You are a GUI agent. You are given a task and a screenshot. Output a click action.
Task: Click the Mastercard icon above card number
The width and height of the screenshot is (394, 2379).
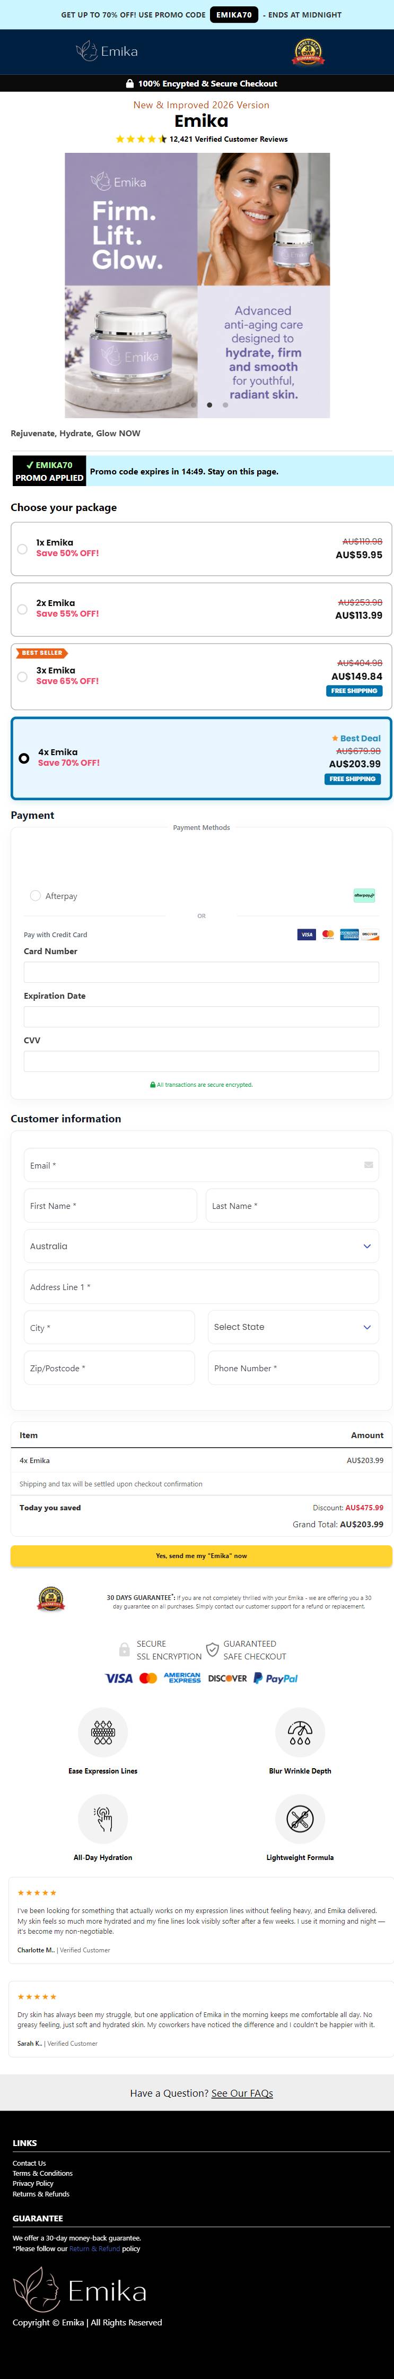pyautogui.click(x=328, y=935)
